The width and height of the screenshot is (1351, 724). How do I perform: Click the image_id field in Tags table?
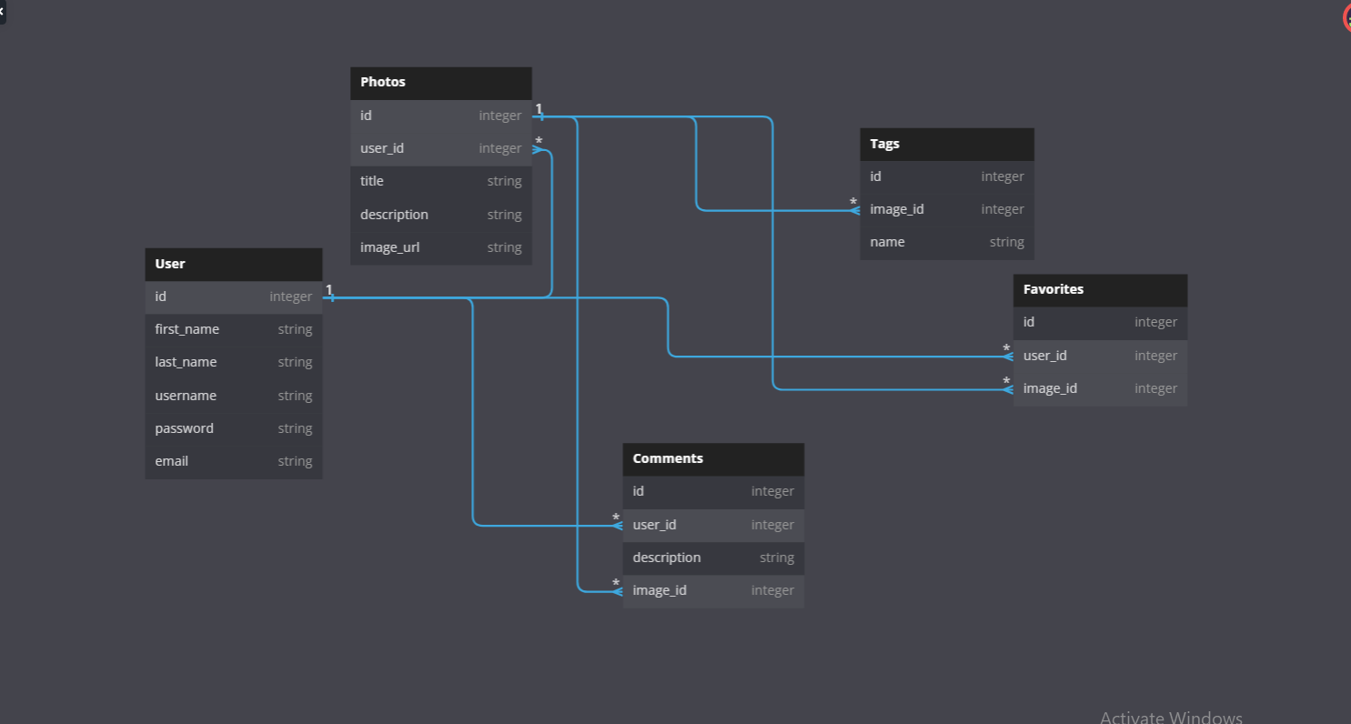(947, 209)
